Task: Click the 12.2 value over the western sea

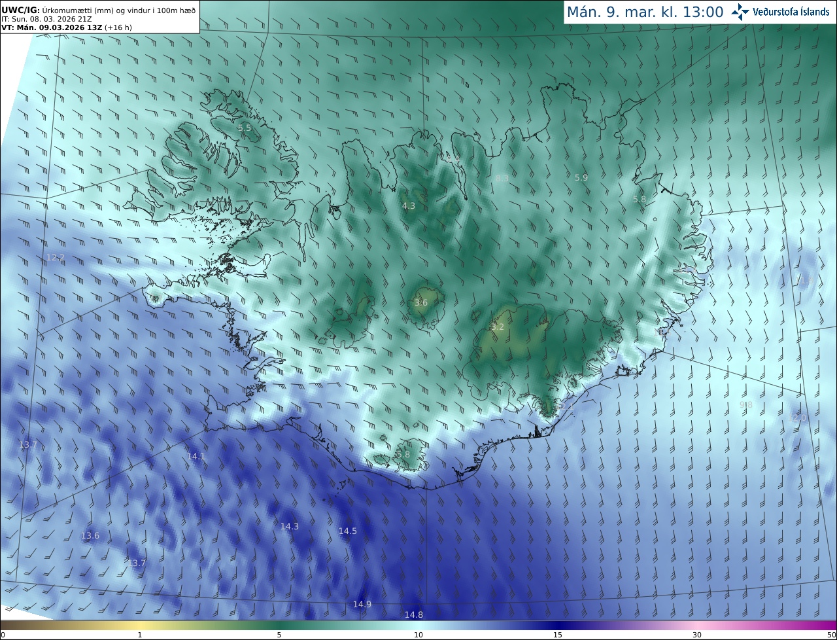Action: 56,257
